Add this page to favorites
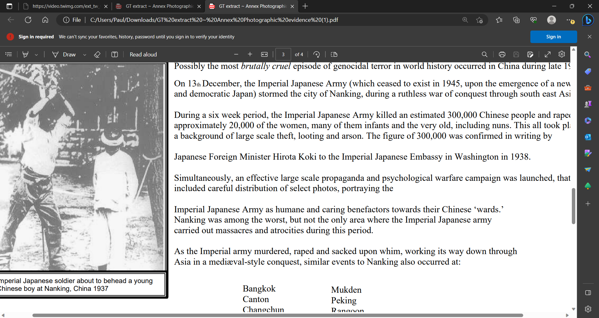The height and width of the screenshot is (318, 599). (480, 20)
